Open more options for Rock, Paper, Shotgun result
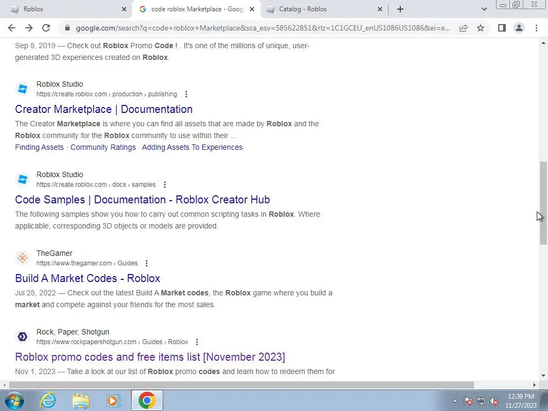This screenshot has height=411, width=548. (197, 342)
